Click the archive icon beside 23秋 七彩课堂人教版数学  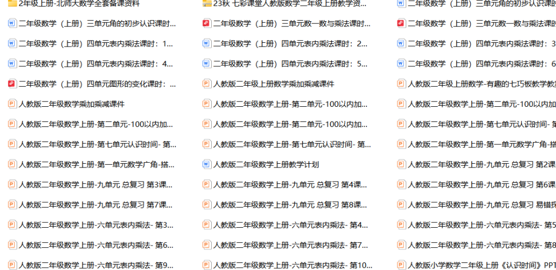pos(207,4)
